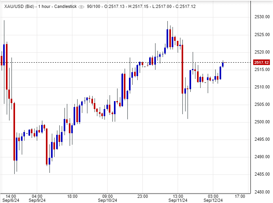273x203 pixels.
Task: Click the dashed current price line
Action: pos(119,62)
